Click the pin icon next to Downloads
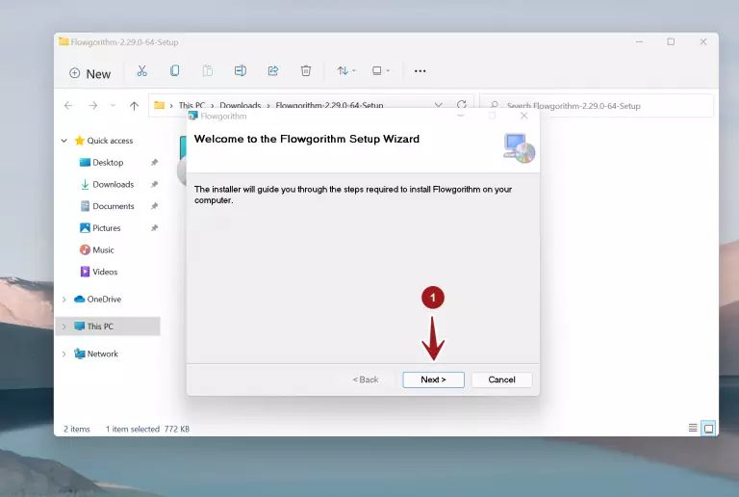739x497 pixels. 154,184
